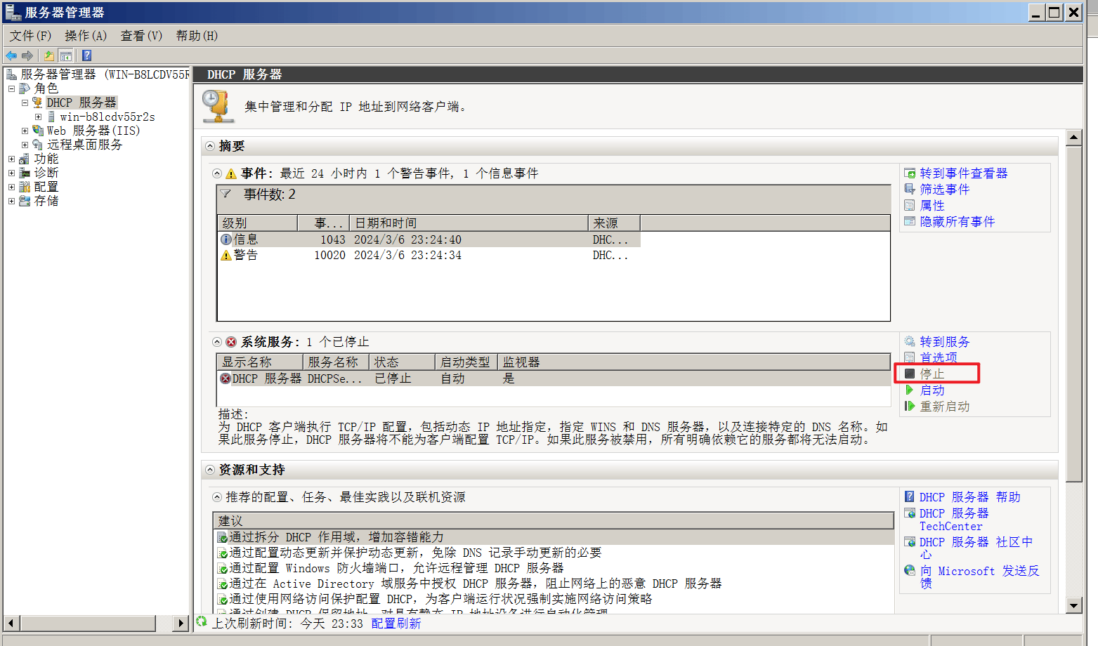The width and height of the screenshot is (1098, 646).
Task: Click the 隐藏所有事件 icon
Action: [910, 222]
